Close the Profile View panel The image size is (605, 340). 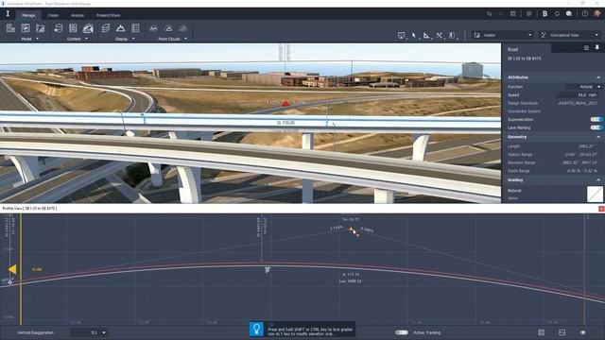(x=601, y=209)
